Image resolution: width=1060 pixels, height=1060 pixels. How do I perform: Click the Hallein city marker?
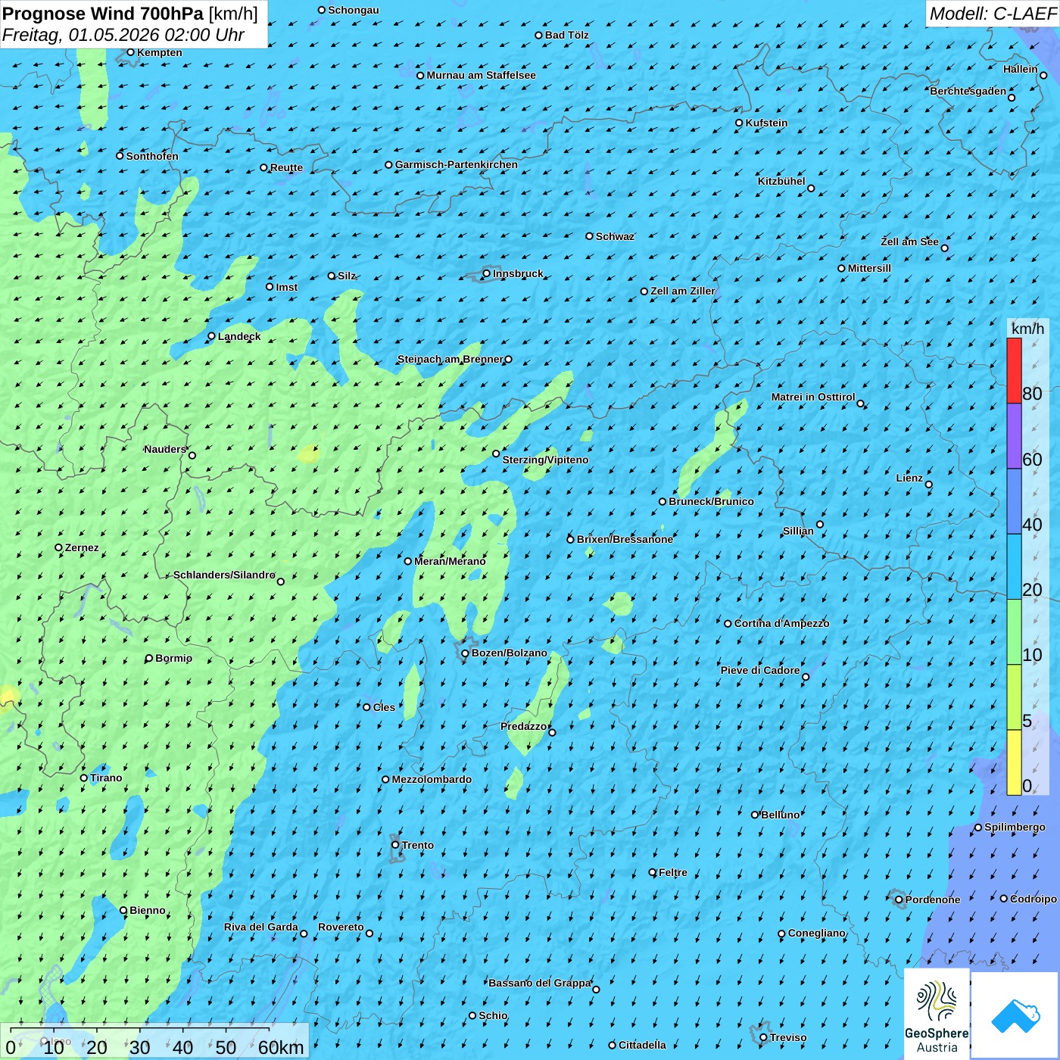click(x=1043, y=75)
